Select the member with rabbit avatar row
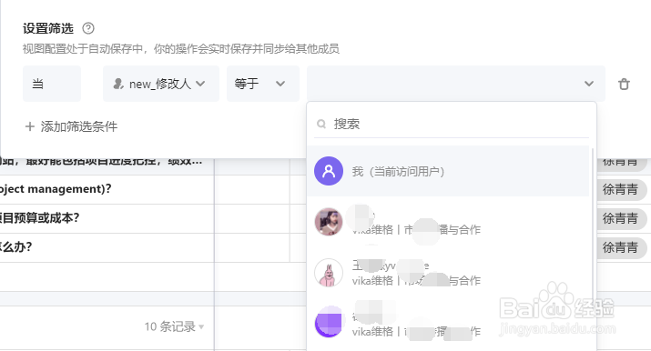Screen dimensions: 651x351 click(x=448, y=273)
